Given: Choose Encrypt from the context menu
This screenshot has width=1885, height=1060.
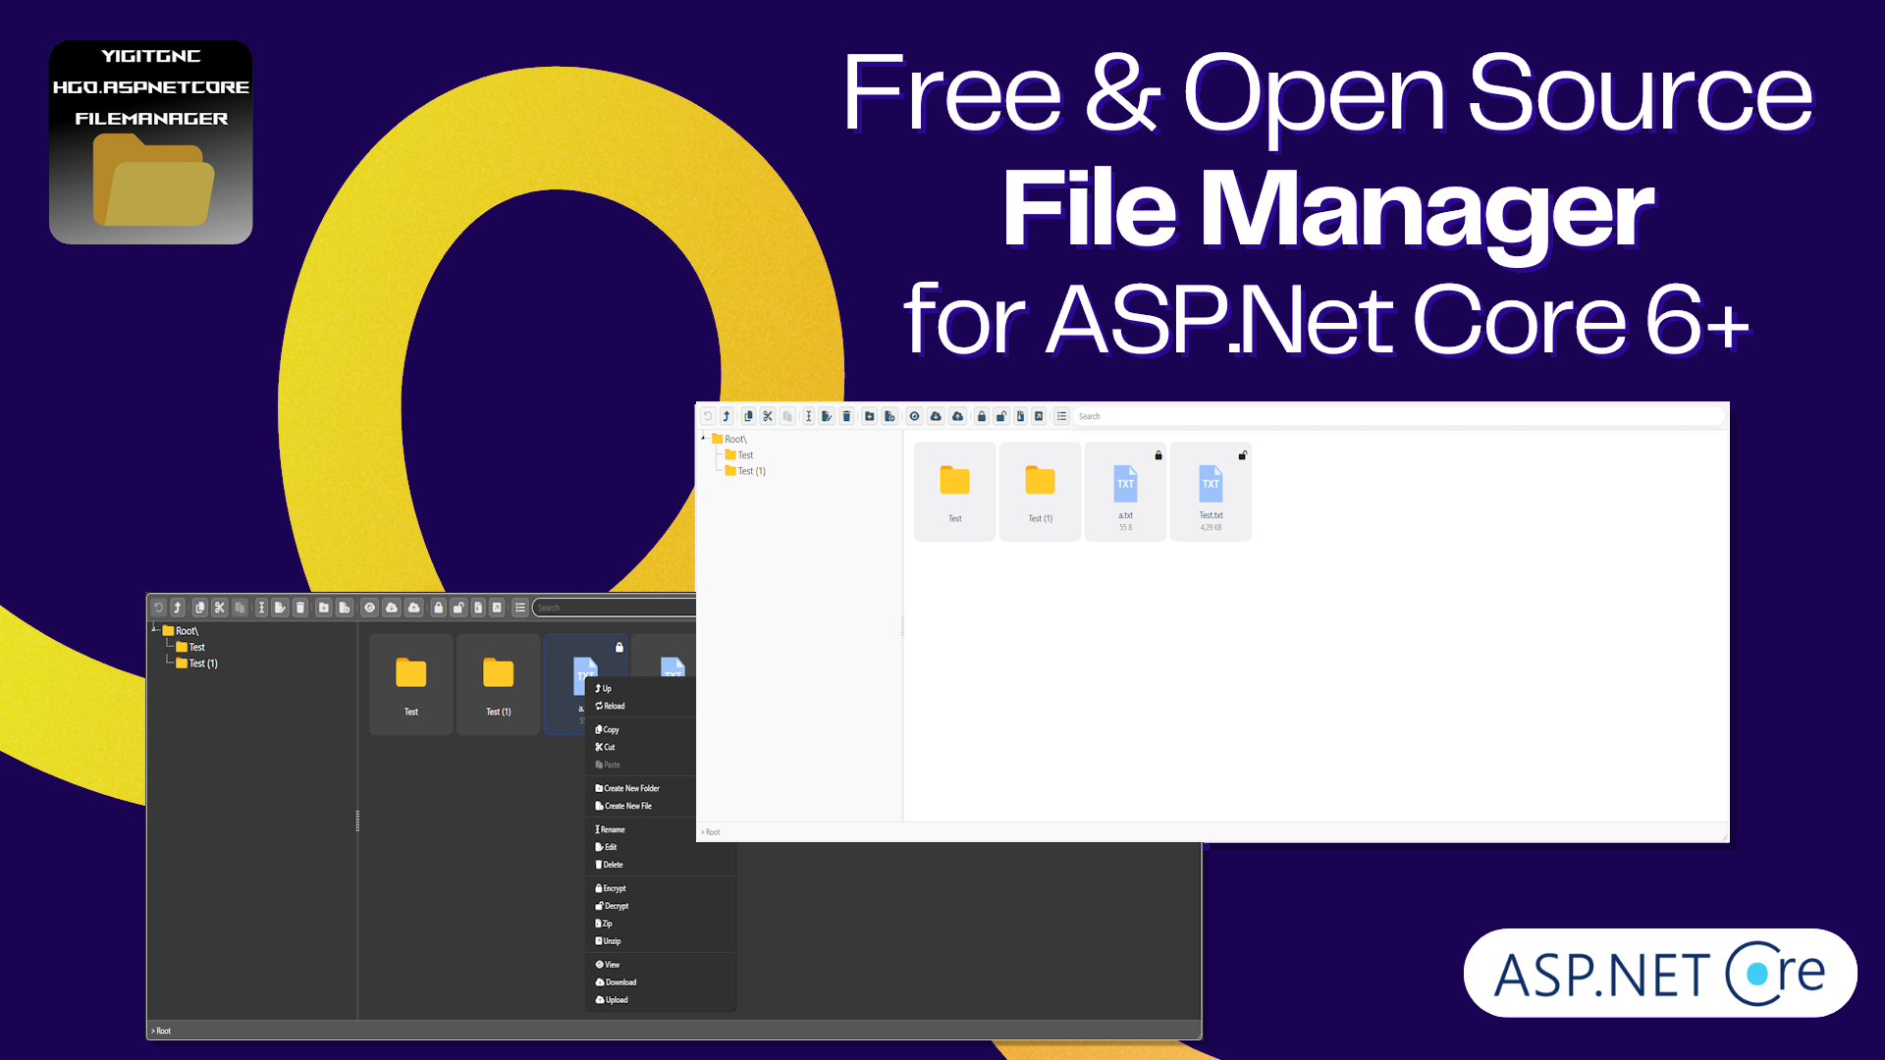Looking at the screenshot, I should (611, 888).
